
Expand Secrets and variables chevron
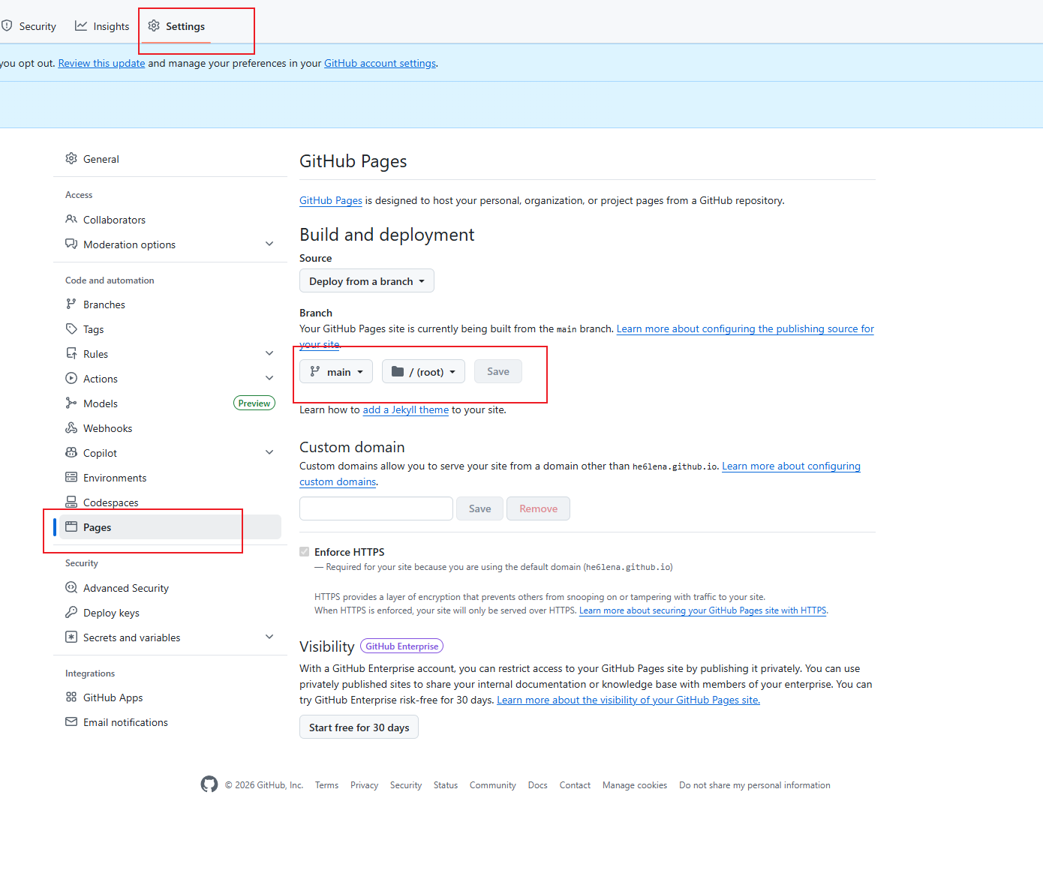coord(269,637)
